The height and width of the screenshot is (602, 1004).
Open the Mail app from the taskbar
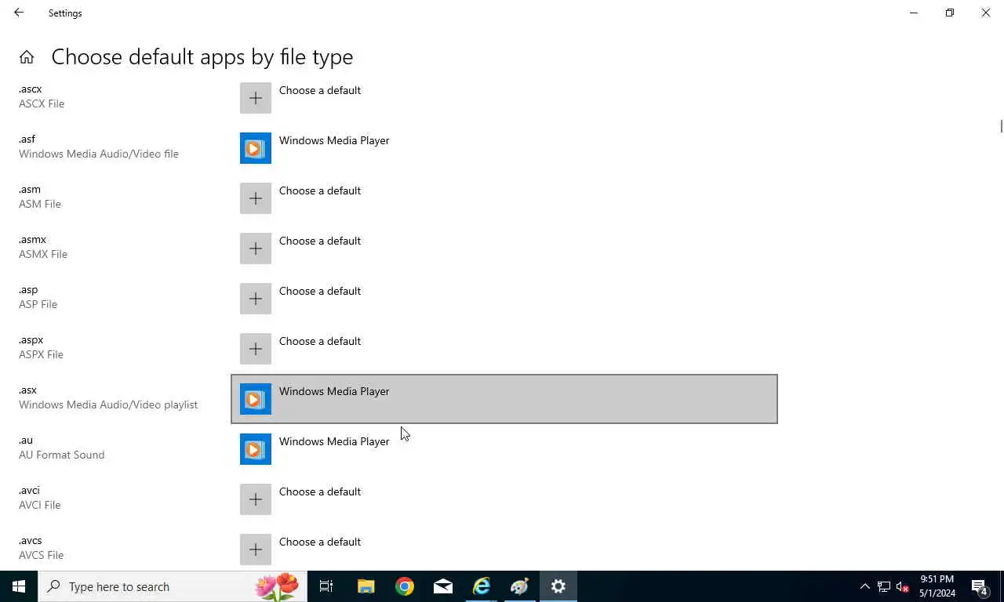[x=443, y=586]
